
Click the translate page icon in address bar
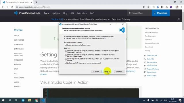click(144, 7)
